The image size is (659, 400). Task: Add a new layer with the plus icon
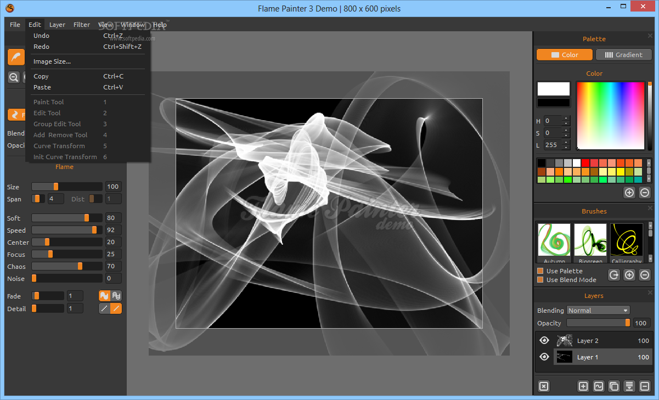[583, 386]
